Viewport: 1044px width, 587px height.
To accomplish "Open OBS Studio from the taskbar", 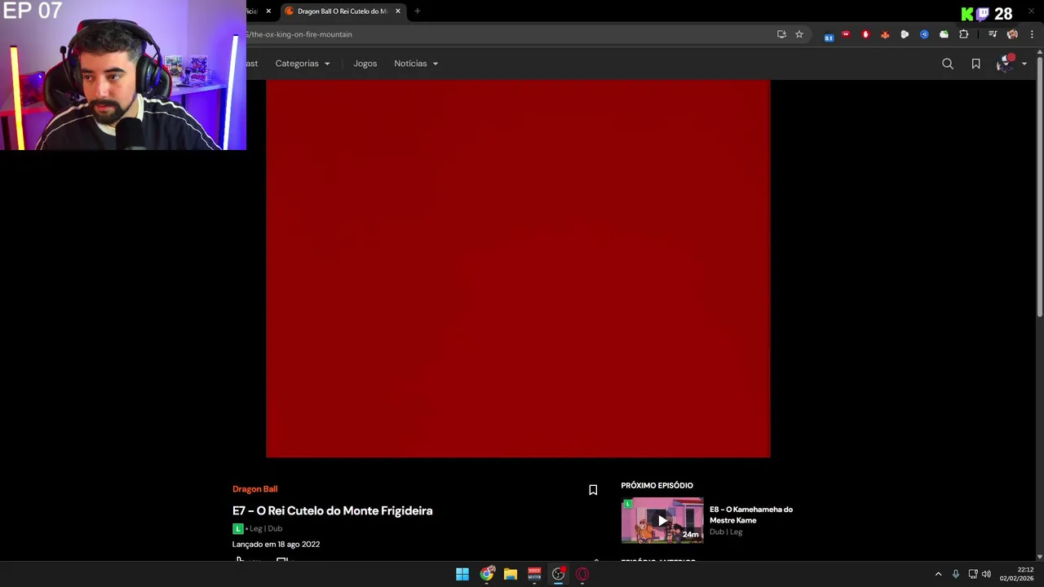I will point(559,574).
